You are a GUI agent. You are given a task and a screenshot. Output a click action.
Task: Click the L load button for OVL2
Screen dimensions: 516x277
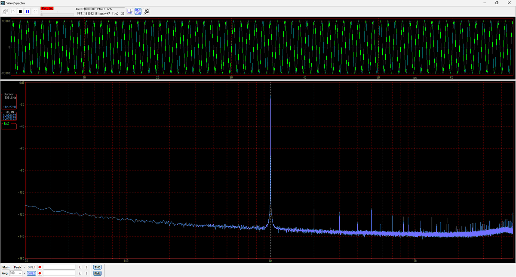click(x=80, y=274)
